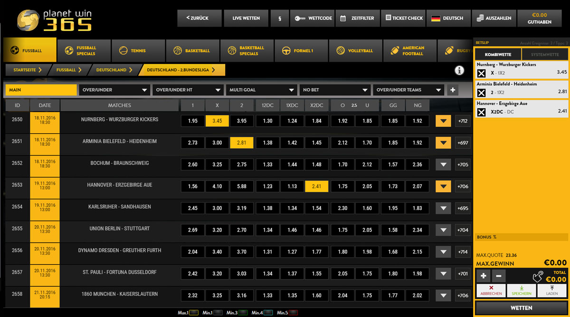The height and width of the screenshot is (317, 570).
Task: Click the Min.5 red legend swatch
Action: click(294, 313)
